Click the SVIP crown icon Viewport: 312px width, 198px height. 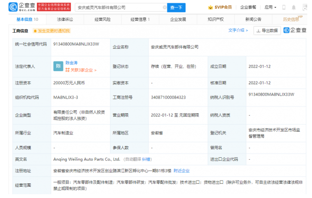[211, 8]
